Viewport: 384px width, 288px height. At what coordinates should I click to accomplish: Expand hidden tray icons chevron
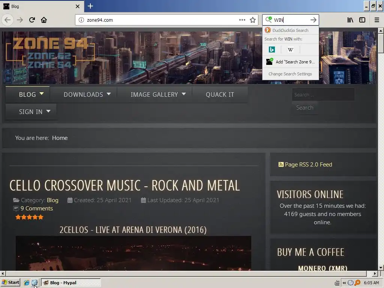(x=344, y=283)
